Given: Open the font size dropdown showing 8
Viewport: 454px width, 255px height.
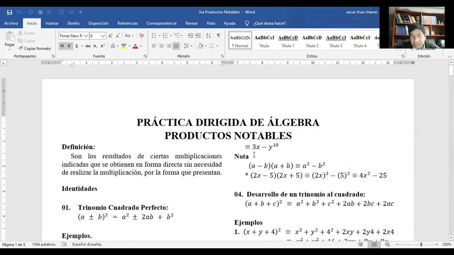Looking at the screenshot, I should pos(103,36).
